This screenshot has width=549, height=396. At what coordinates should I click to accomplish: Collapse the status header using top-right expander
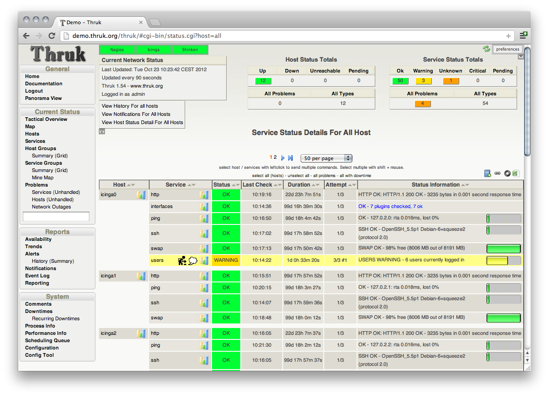click(x=521, y=57)
